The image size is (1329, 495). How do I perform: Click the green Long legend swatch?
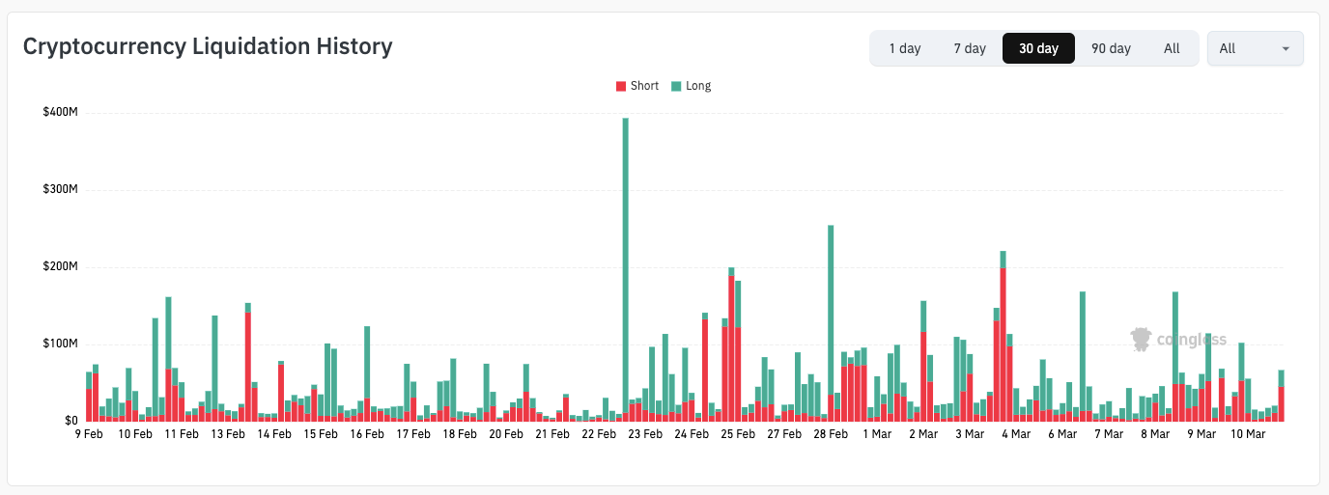(676, 86)
